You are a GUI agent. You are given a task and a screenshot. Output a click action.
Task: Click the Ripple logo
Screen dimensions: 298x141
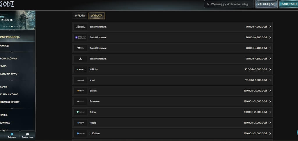81,123
